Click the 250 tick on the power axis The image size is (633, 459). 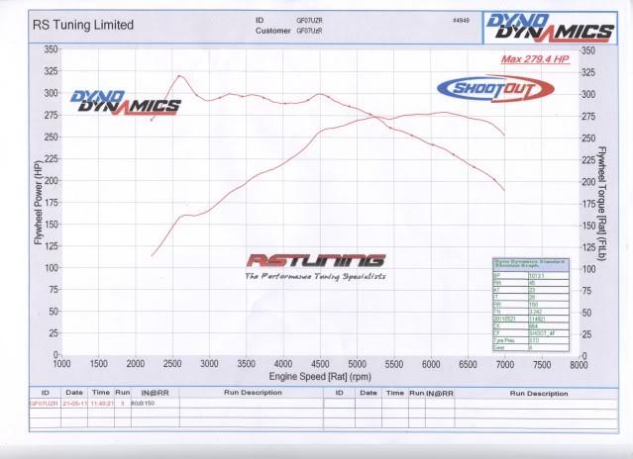pyautogui.click(x=51, y=137)
